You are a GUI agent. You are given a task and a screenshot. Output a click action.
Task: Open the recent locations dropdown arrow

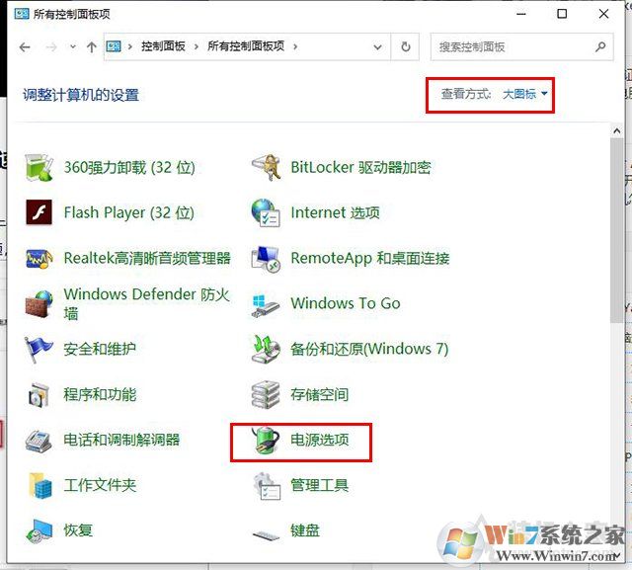click(x=72, y=46)
